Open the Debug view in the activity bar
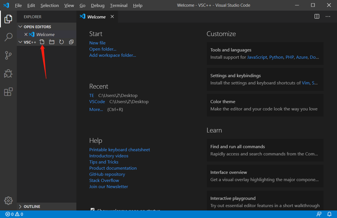Viewport: 337px width, 218px height. [8, 74]
